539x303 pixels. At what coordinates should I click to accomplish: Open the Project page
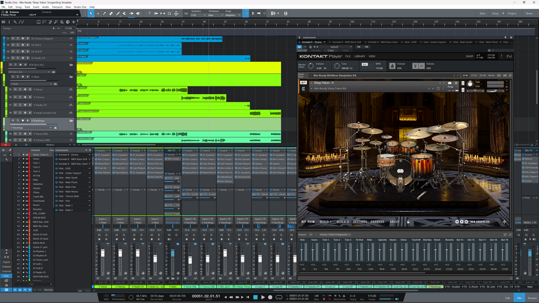tap(512, 13)
